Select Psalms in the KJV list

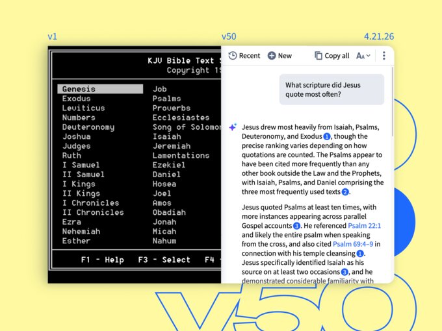pyautogui.click(x=167, y=99)
